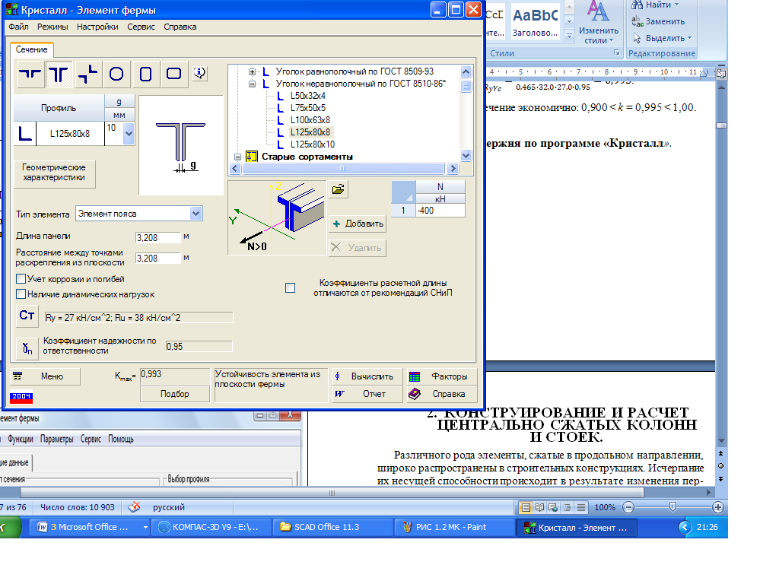Click the Длина панели input field

click(157, 238)
